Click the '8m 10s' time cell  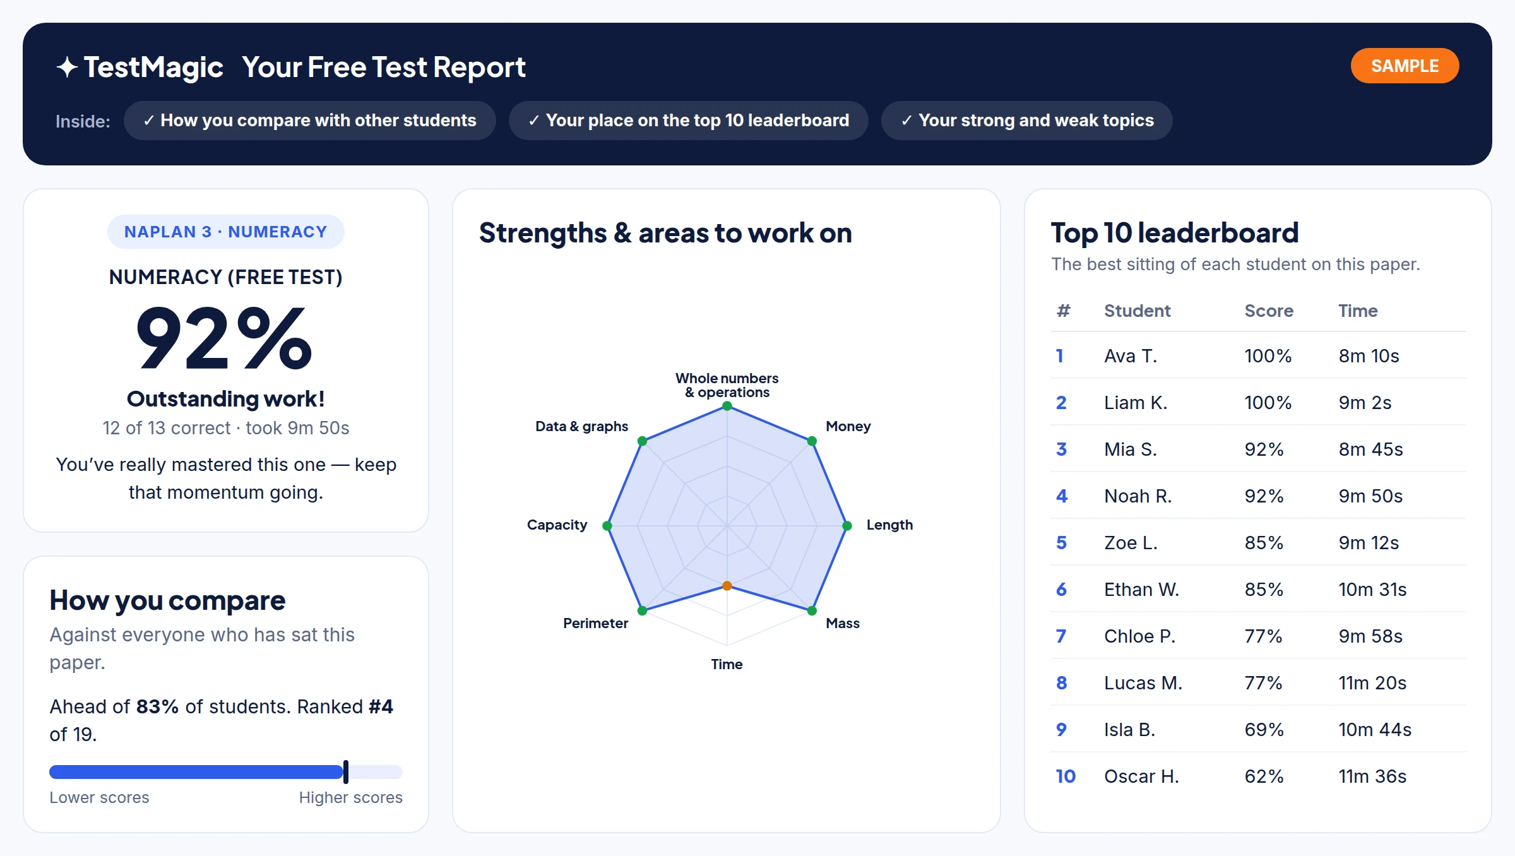click(1369, 355)
